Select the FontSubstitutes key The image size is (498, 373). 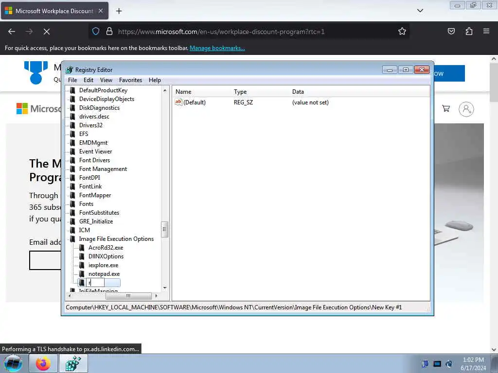(99, 213)
